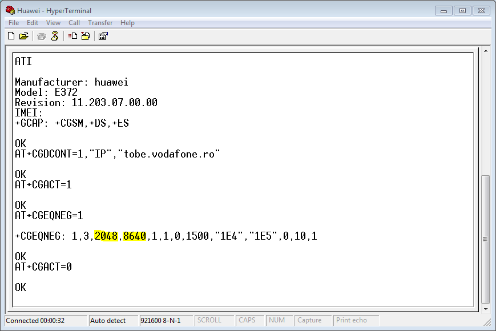Click the HyperTerminal title bar app icon
496x331 pixels.
tap(10, 10)
